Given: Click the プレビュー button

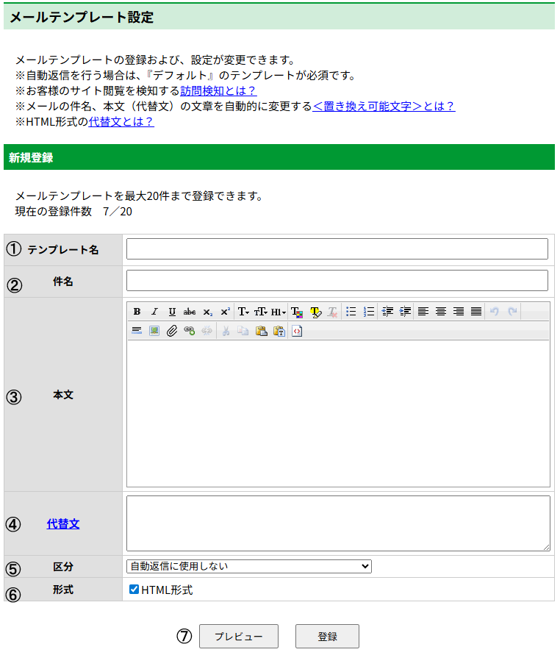Looking at the screenshot, I should coord(238,637).
